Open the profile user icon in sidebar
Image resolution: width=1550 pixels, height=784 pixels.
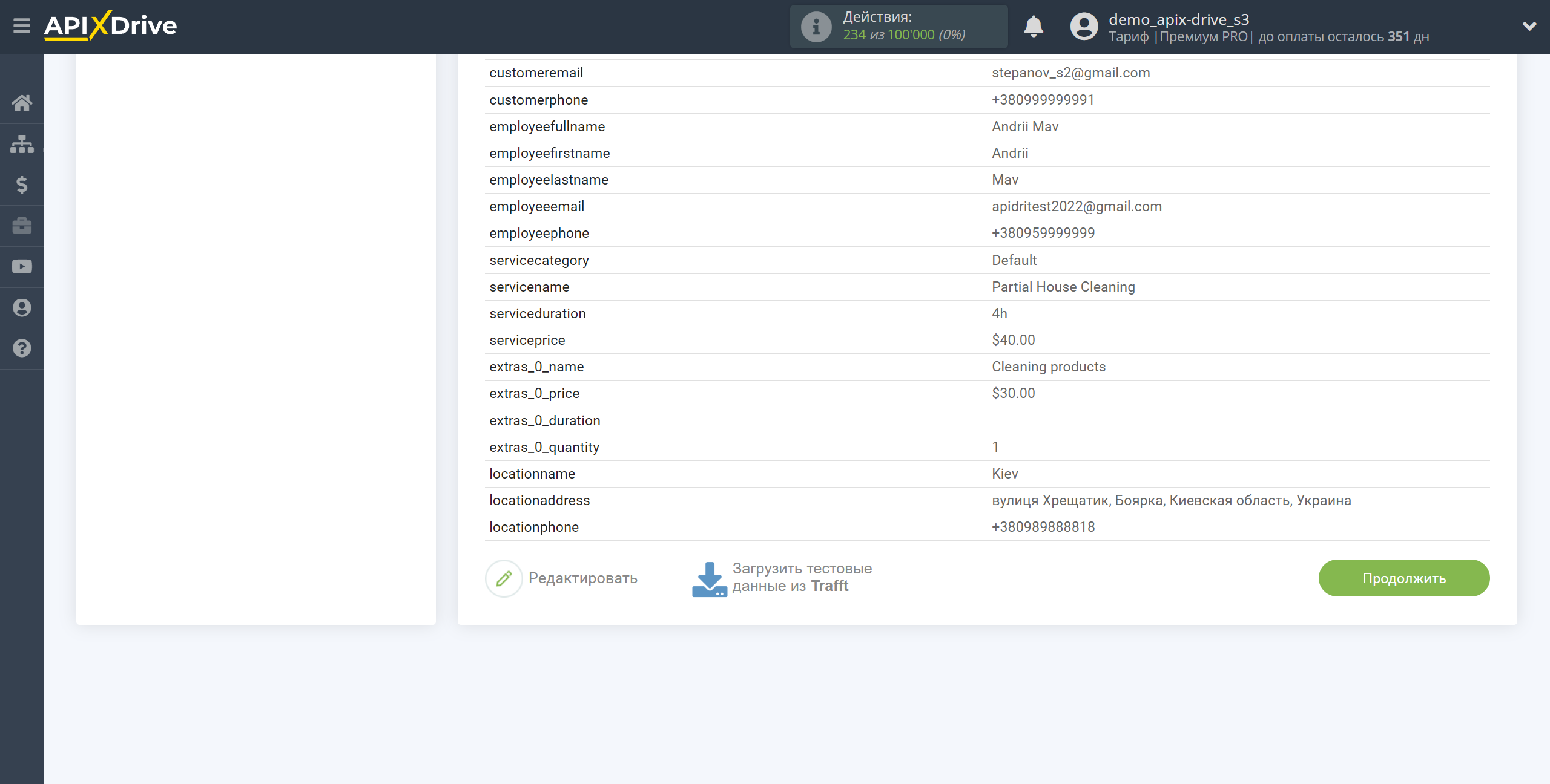coord(22,308)
